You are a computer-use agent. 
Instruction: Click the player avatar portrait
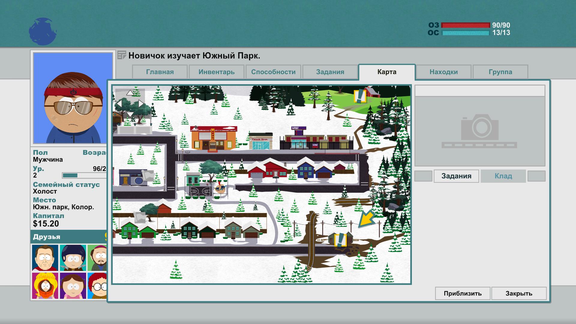(73, 98)
